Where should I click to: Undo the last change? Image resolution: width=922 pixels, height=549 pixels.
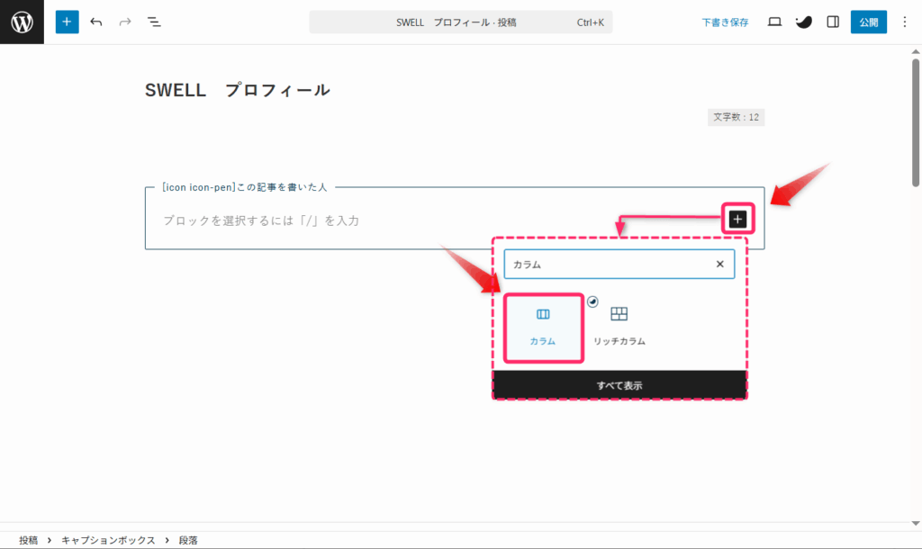coord(95,22)
